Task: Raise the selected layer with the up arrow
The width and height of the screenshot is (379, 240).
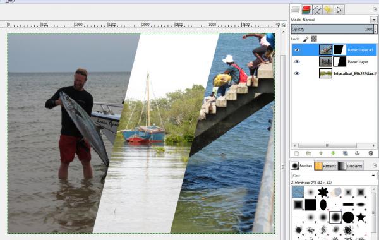Action: (321, 153)
